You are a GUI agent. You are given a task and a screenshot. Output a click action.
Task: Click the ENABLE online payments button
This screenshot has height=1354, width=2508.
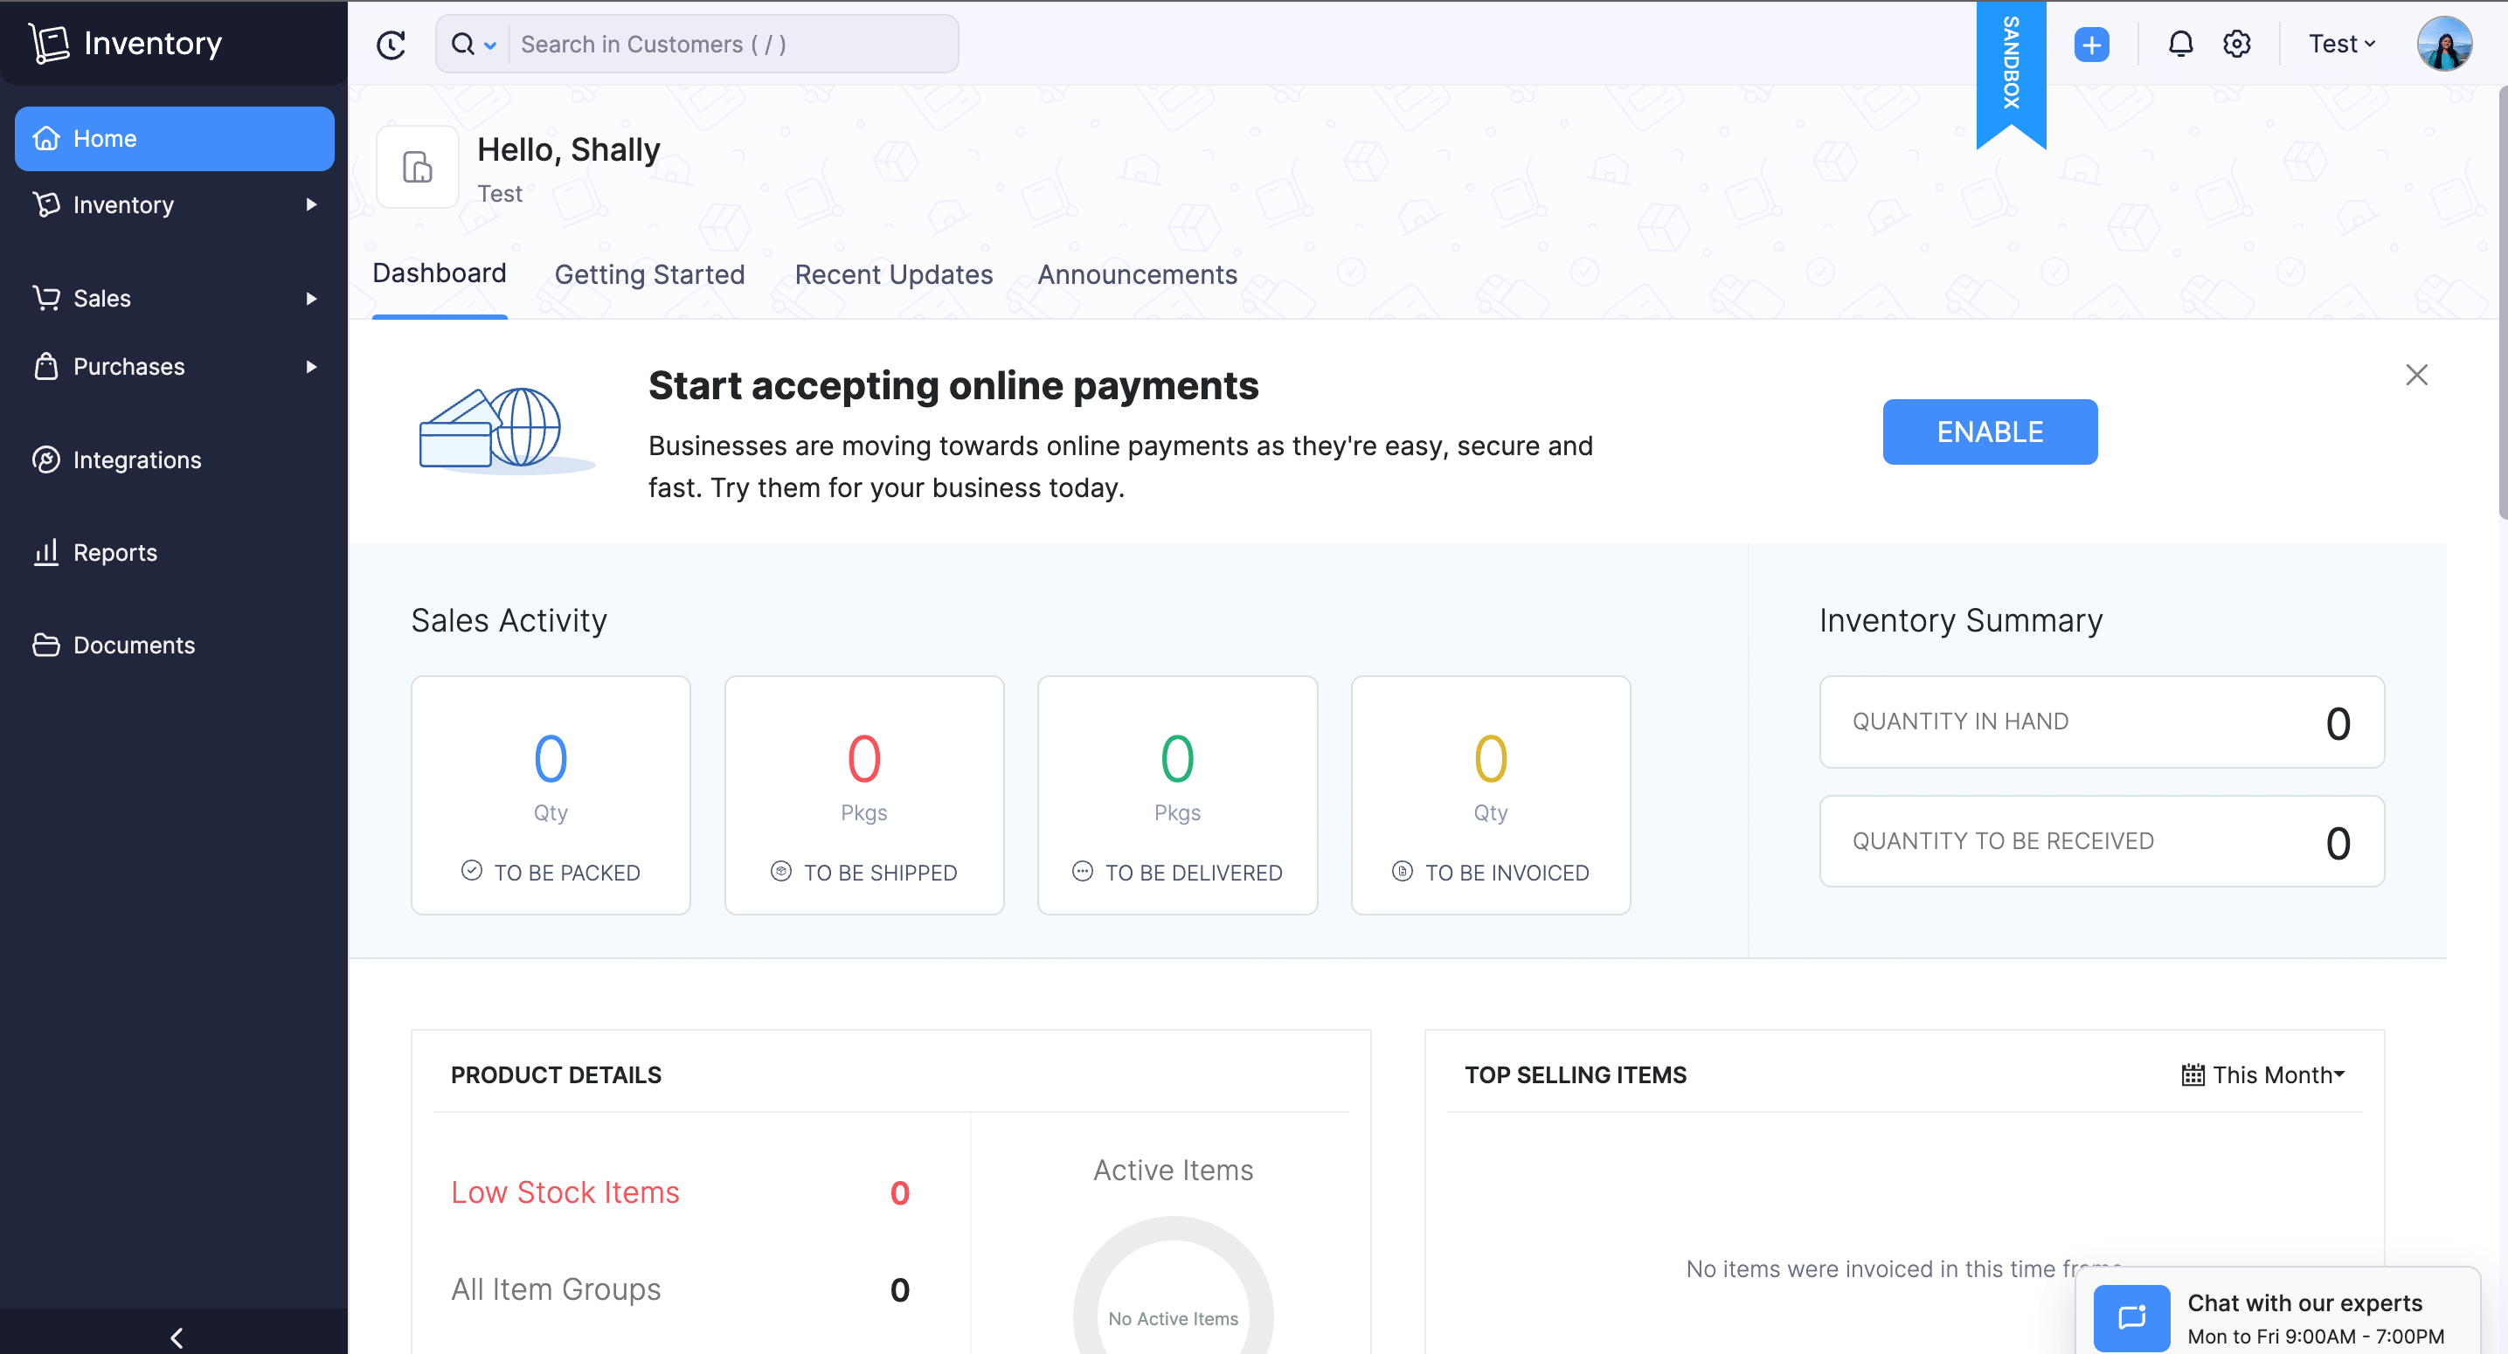pyautogui.click(x=1989, y=432)
